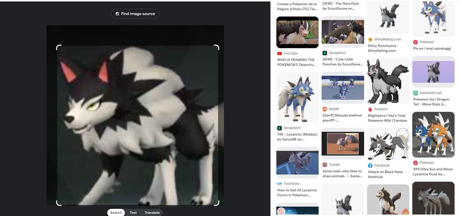This screenshot has height=216, width=460.
Task: Click the Tumblr source name
Action: coord(334,165)
